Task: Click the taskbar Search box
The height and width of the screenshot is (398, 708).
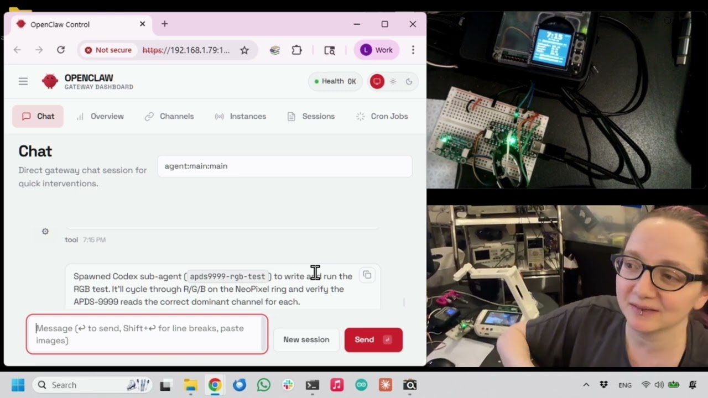Action: pyautogui.click(x=92, y=385)
